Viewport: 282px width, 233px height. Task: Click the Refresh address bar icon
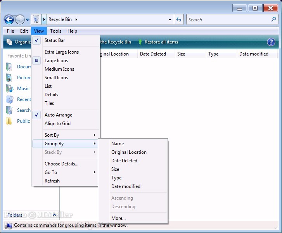point(179,19)
